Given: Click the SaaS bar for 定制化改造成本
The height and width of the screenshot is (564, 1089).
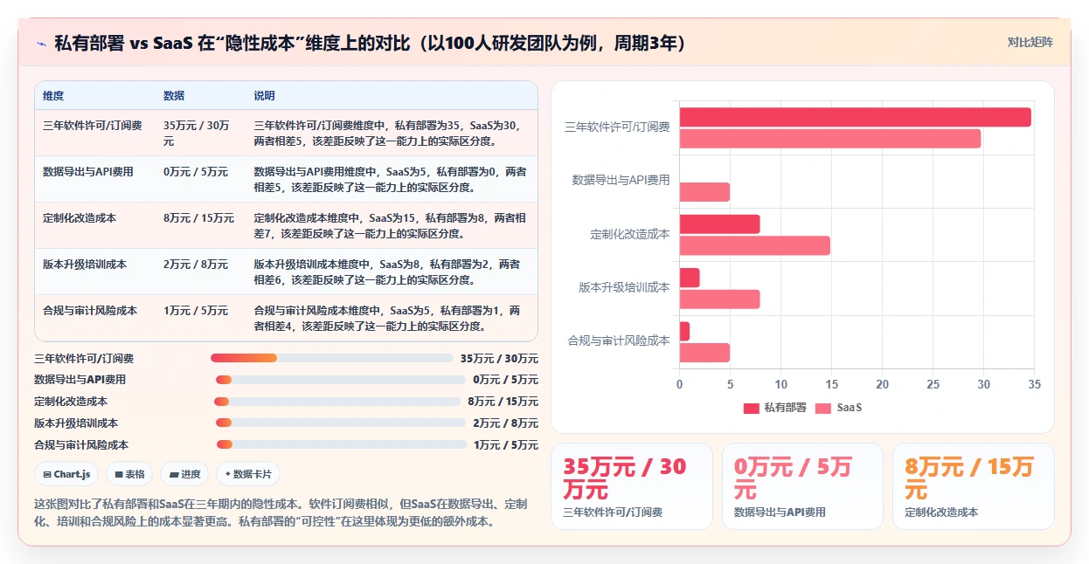Looking at the screenshot, I should click(x=755, y=245).
